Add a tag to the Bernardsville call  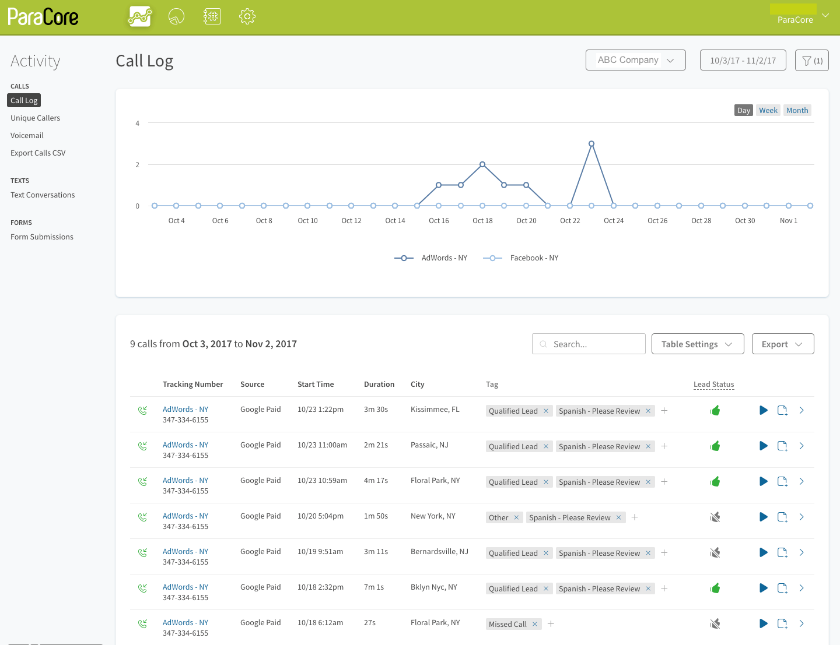click(x=664, y=553)
